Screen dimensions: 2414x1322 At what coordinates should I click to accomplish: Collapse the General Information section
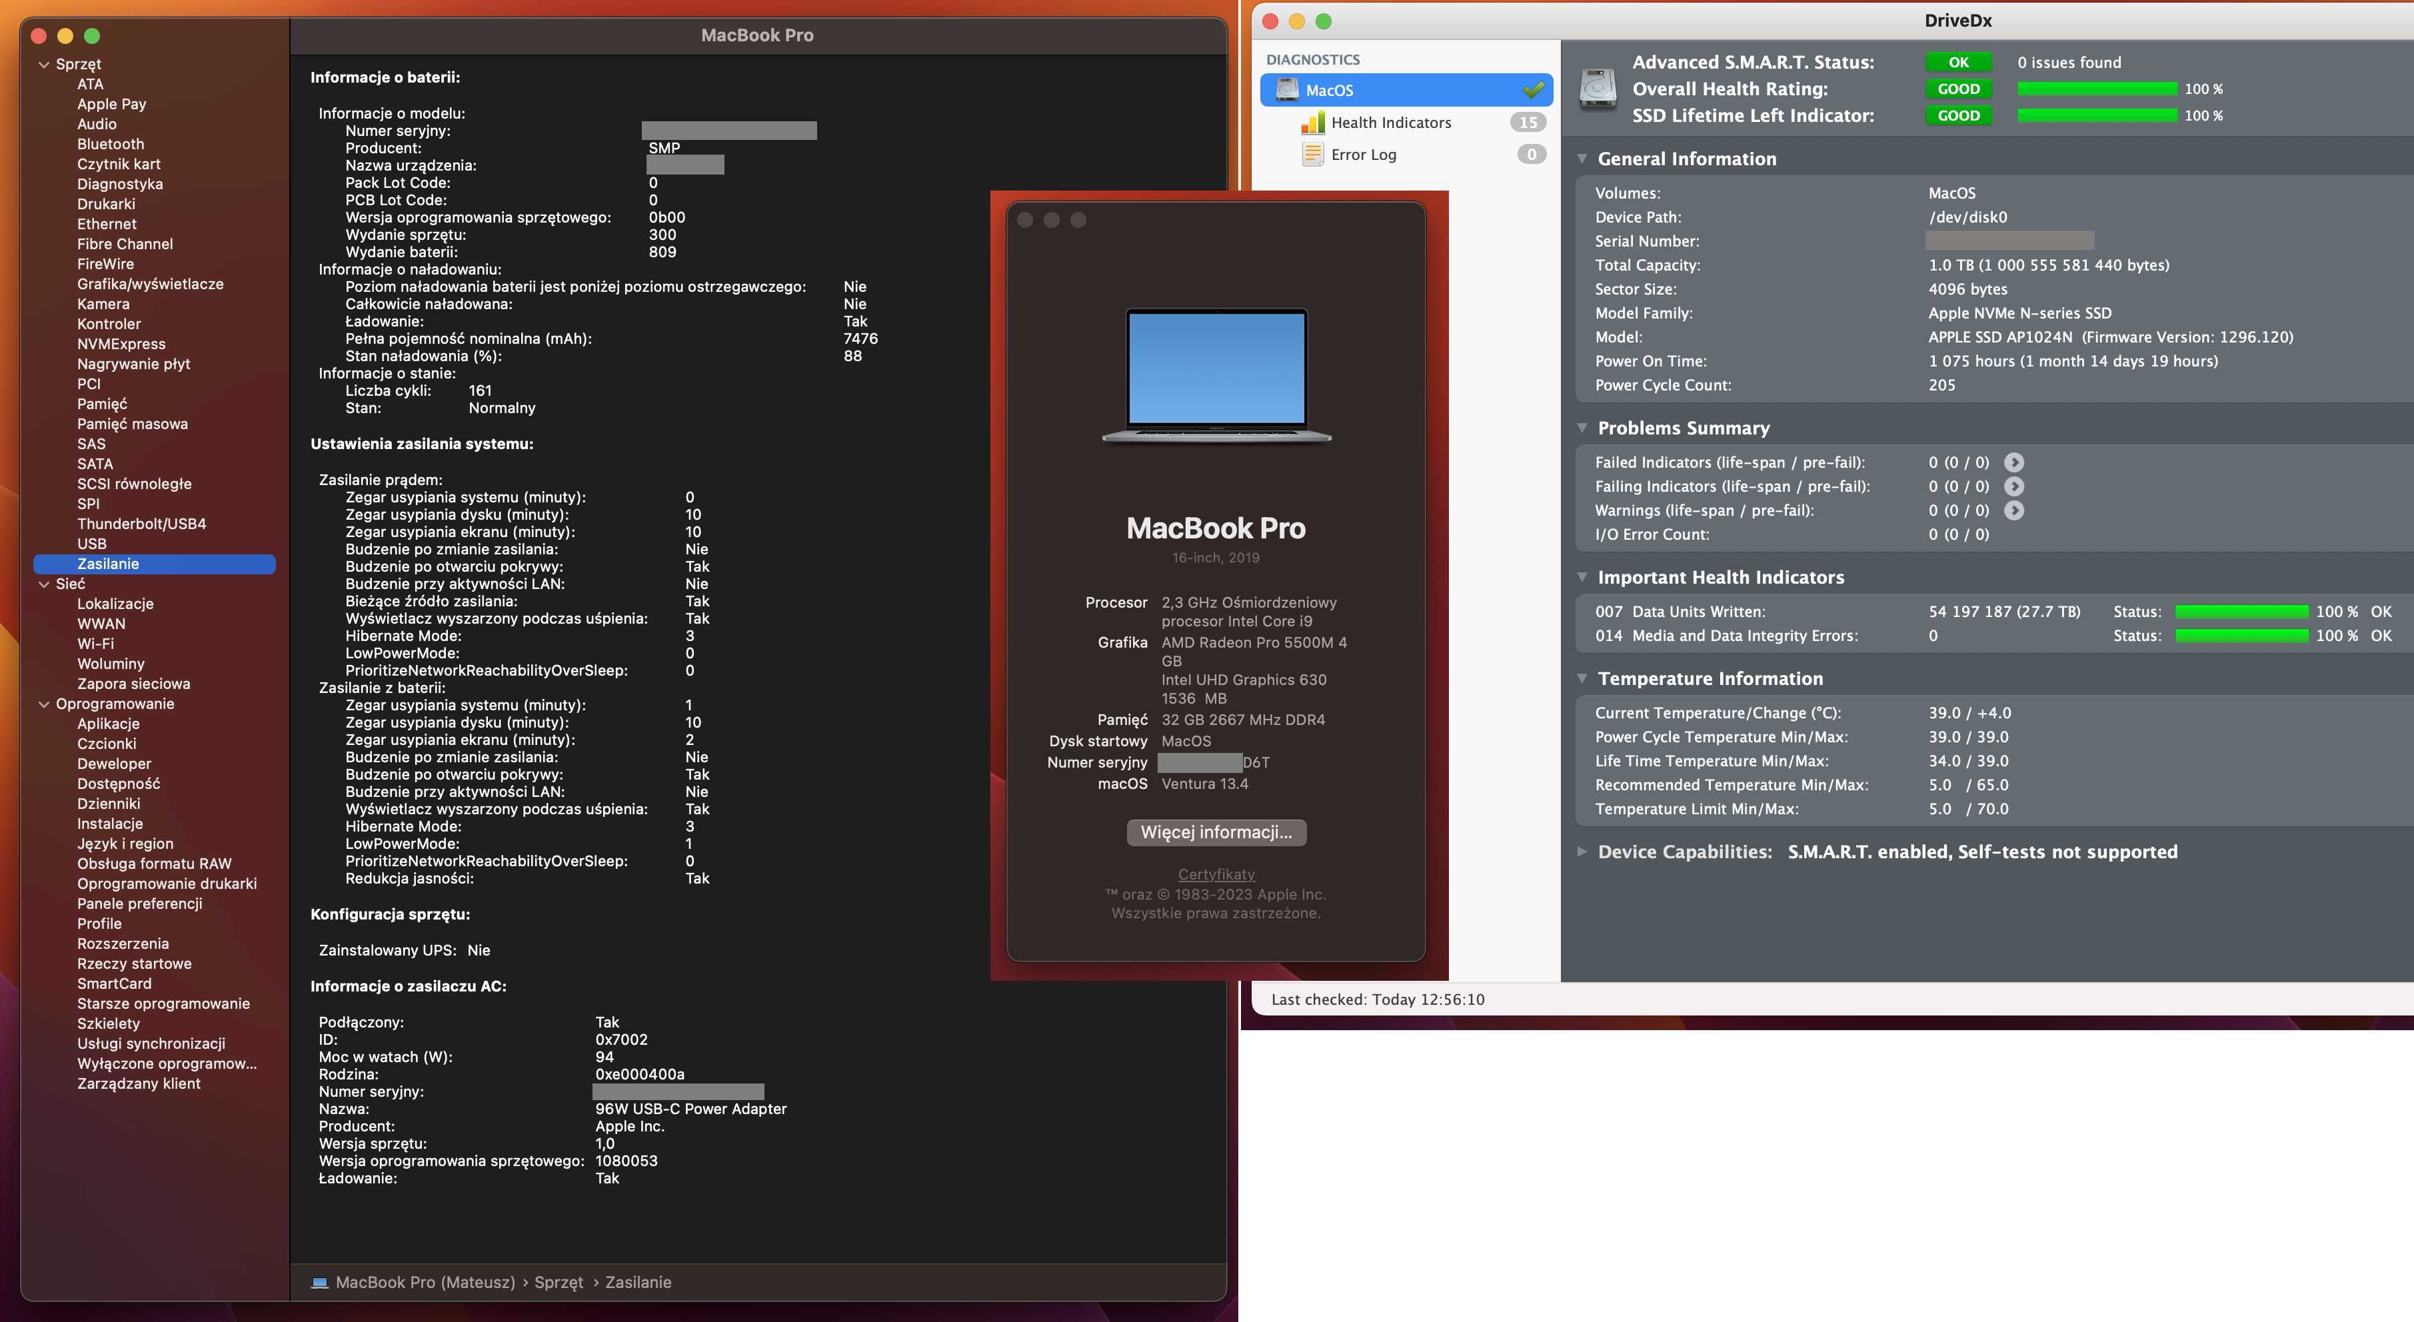tap(1582, 159)
